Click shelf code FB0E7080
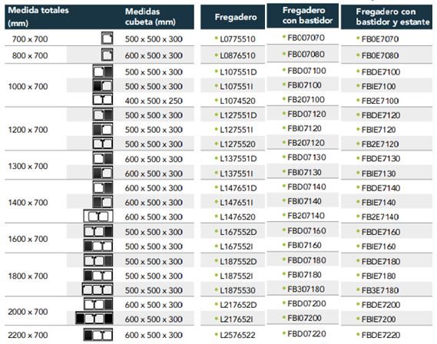Viewport: 437px width, 344px height. point(380,55)
